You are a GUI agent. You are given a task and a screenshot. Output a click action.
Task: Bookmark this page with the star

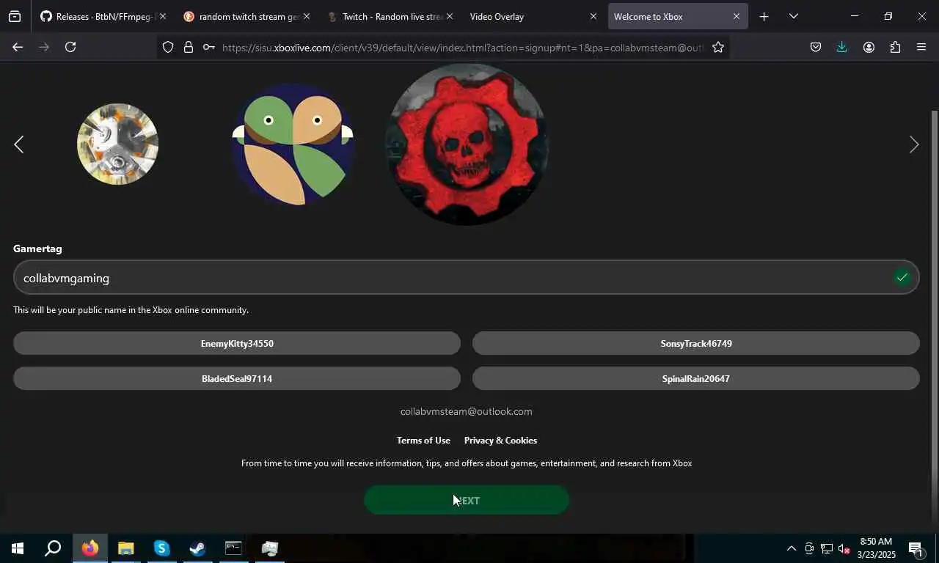pos(718,47)
